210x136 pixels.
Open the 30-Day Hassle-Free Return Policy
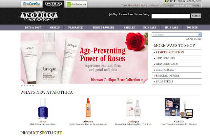click(129, 14)
